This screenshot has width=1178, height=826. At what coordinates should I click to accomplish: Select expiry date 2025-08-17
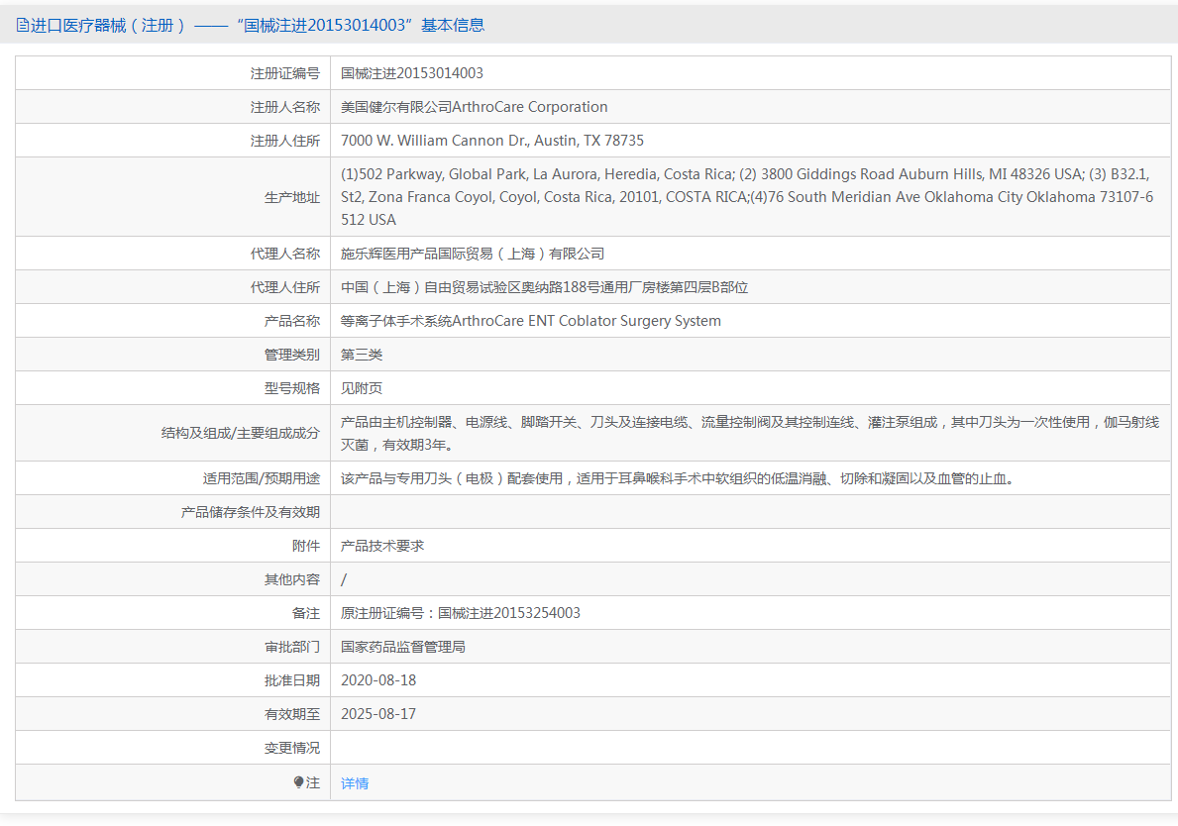pyautogui.click(x=378, y=714)
